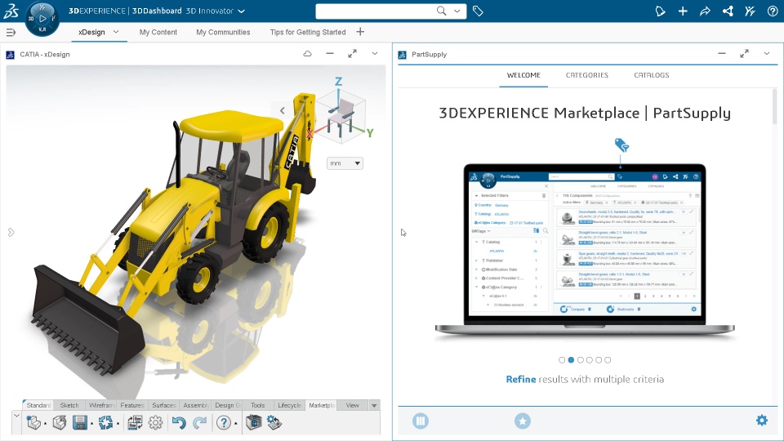
Task: Click cloud icon in CATIA xDesign header
Action: pos(308,54)
